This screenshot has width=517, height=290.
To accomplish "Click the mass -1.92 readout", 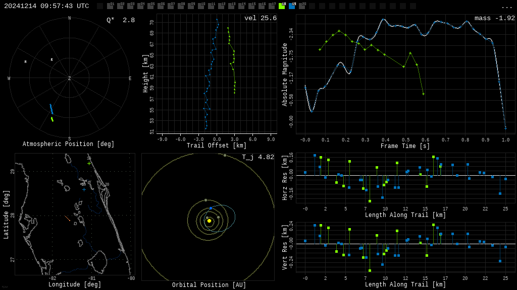I will (x=494, y=18).
